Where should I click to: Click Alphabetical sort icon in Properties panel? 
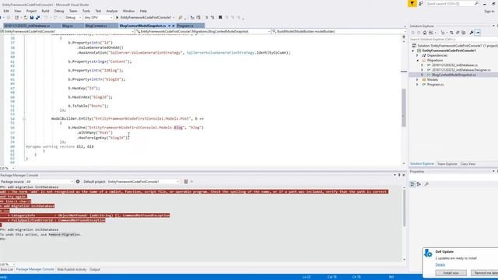click(419, 184)
